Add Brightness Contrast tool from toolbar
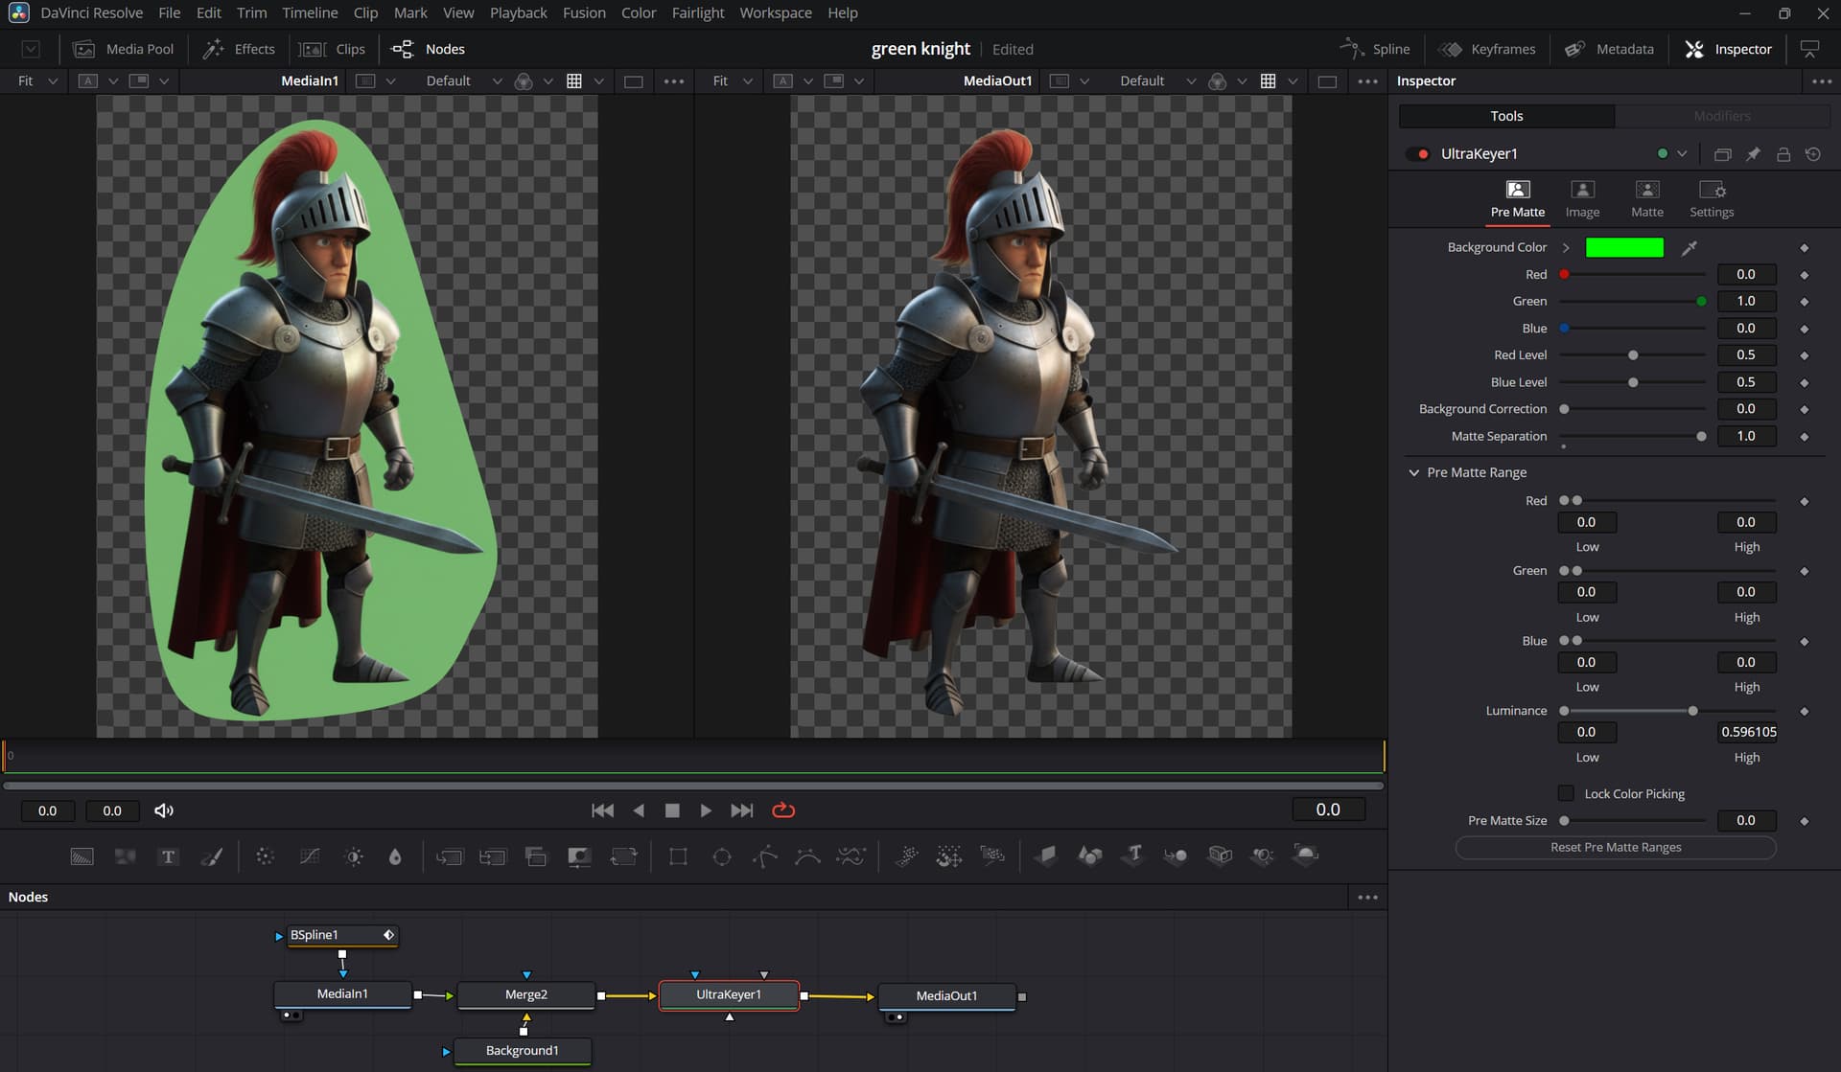This screenshot has height=1072, width=1841. pos(354,856)
